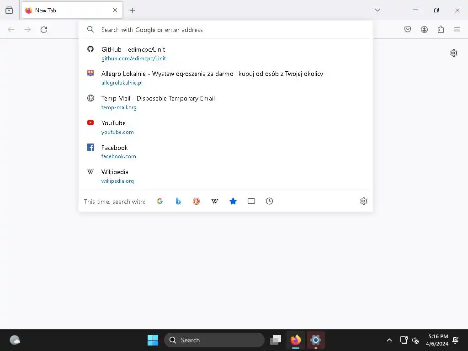Open the Firefox account menu
Image resolution: width=468 pixels, height=351 pixels.
(x=424, y=29)
